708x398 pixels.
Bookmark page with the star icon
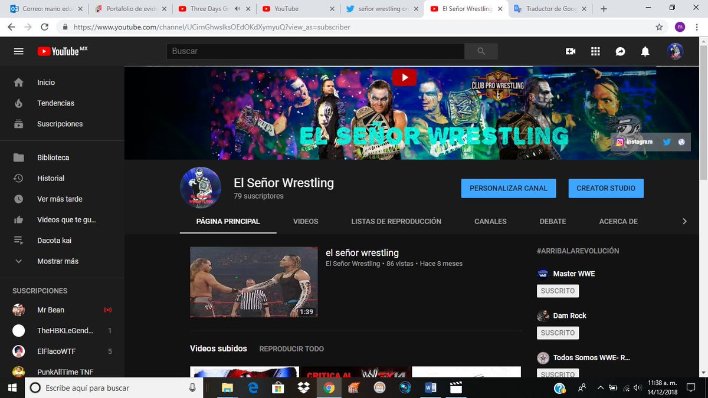659,27
